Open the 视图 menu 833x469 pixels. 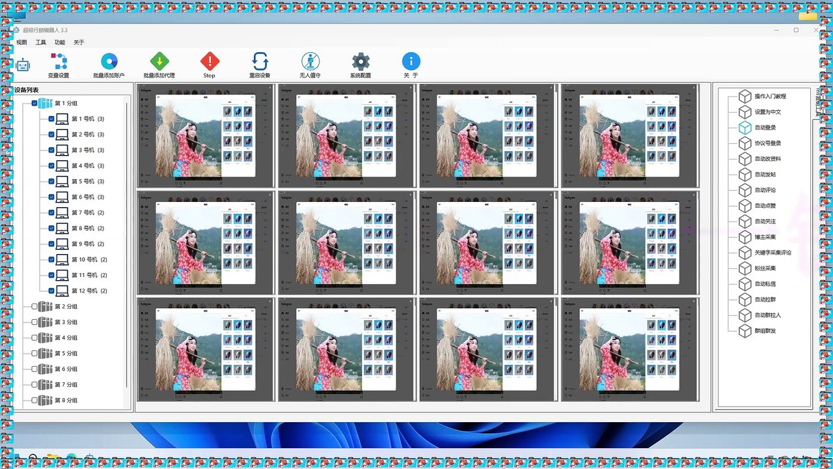coord(21,42)
